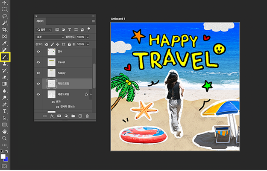Hide the travel layer with eye icon

pos(38,62)
